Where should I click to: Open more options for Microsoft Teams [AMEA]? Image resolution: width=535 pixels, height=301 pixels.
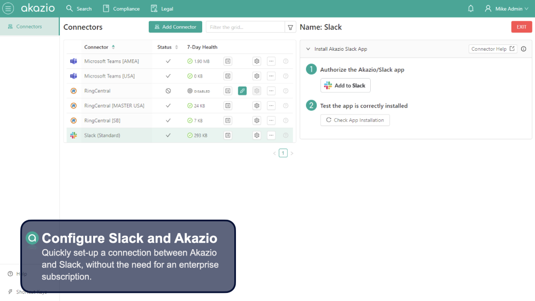[271, 61]
